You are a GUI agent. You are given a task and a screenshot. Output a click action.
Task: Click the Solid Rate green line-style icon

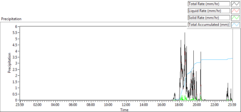(236, 18)
